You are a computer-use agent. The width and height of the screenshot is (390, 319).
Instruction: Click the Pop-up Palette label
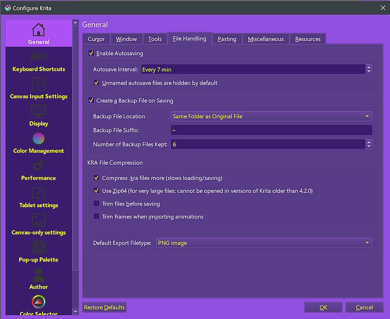(x=39, y=260)
